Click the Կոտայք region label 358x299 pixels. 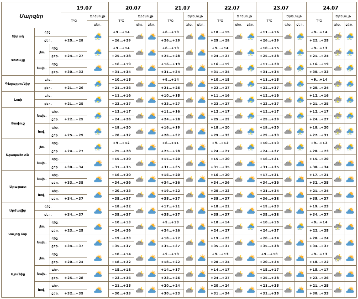click(x=18, y=60)
